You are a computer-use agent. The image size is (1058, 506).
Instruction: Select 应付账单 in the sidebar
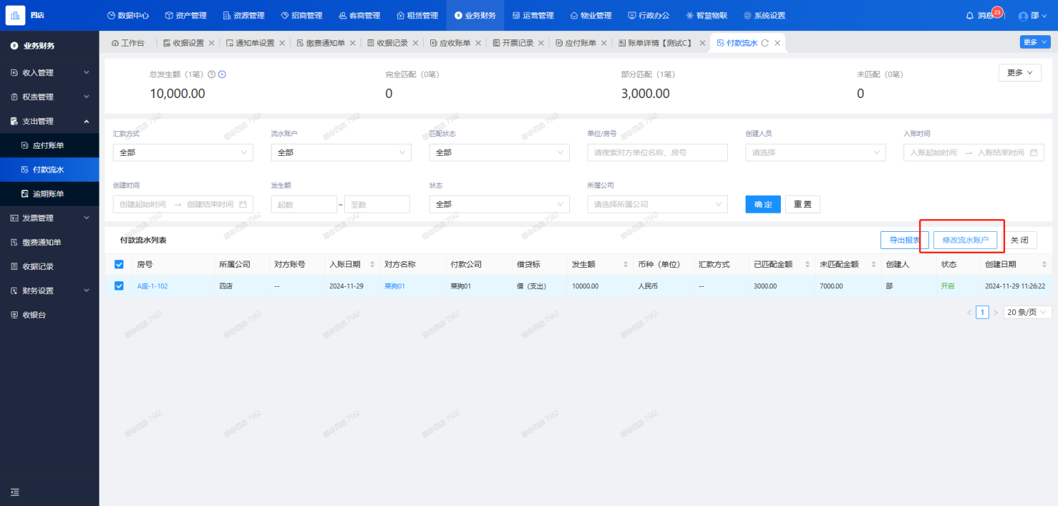tap(49, 145)
